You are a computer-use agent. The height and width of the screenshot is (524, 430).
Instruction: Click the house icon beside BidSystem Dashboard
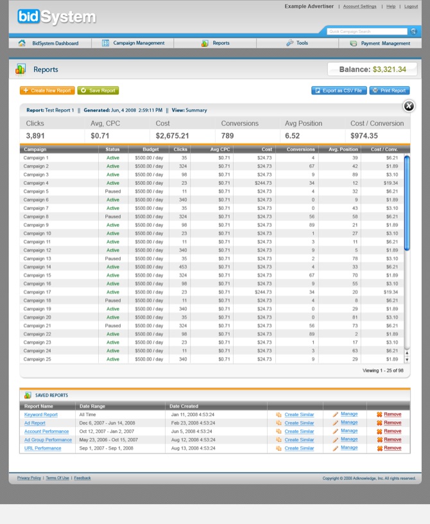22,43
